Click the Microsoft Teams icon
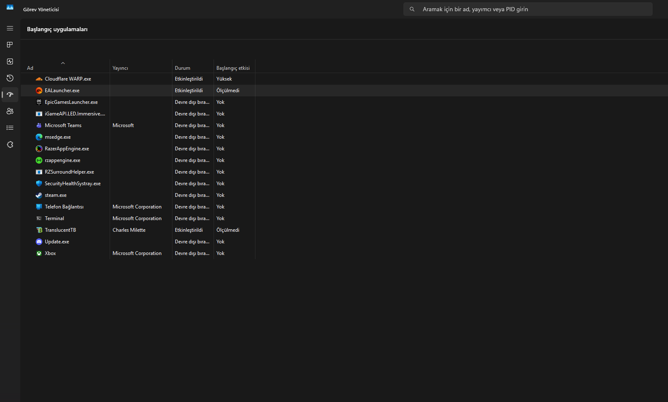This screenshot has height=402, width=668. point(39,125)
